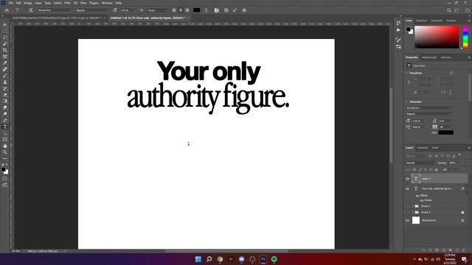Open Brush Settings panel icon
This screenshot has height=265, width=472.
pyautogui.click(x=398, y=40)
